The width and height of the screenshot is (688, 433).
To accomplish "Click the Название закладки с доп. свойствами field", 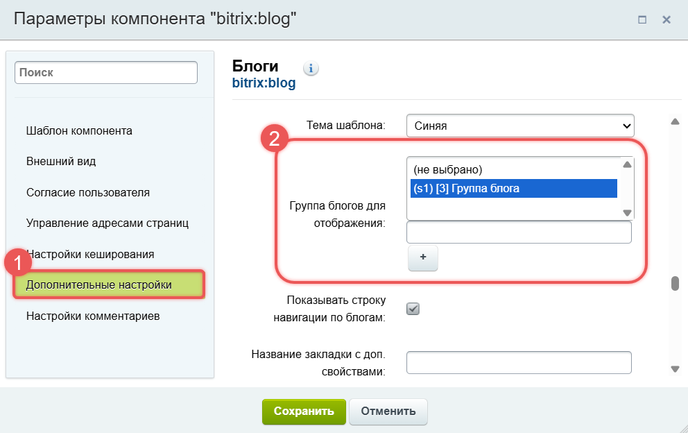I will (519, 363).
